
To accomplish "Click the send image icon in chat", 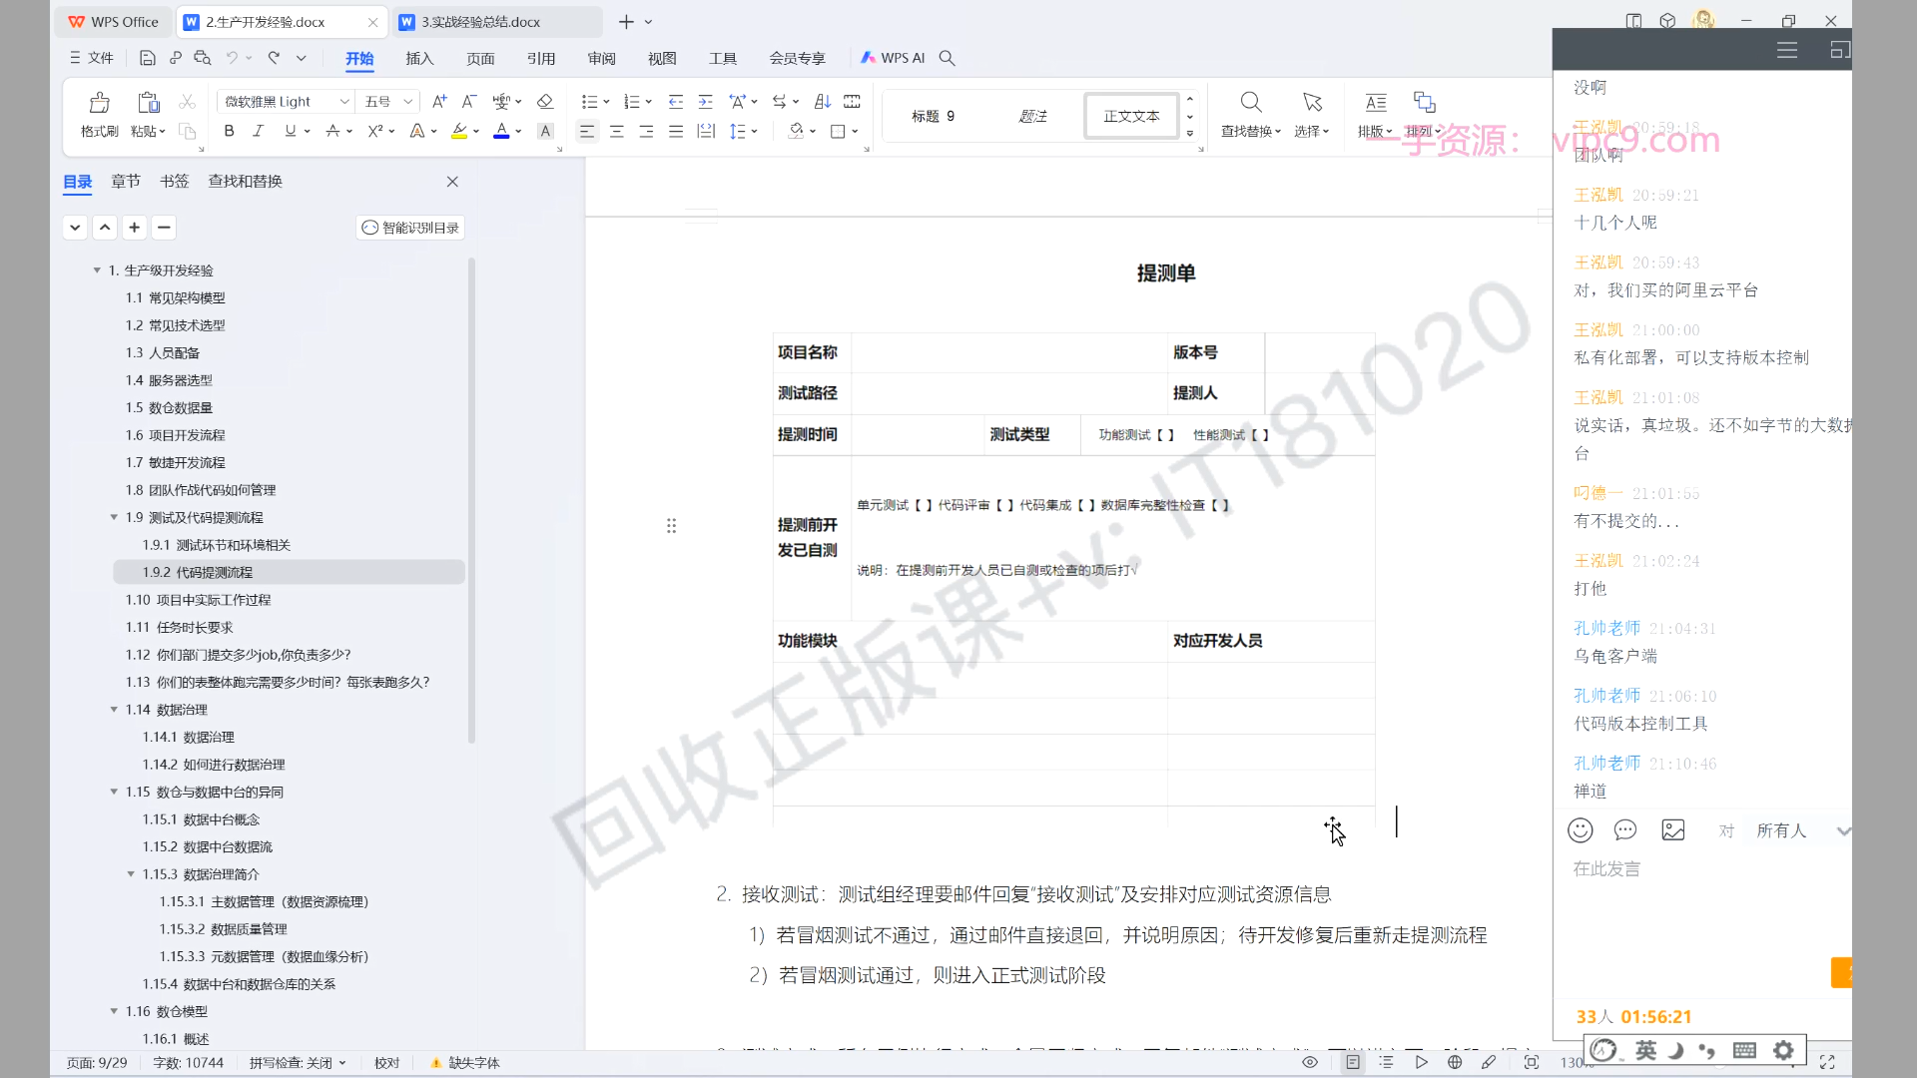I will [1673, 830].
